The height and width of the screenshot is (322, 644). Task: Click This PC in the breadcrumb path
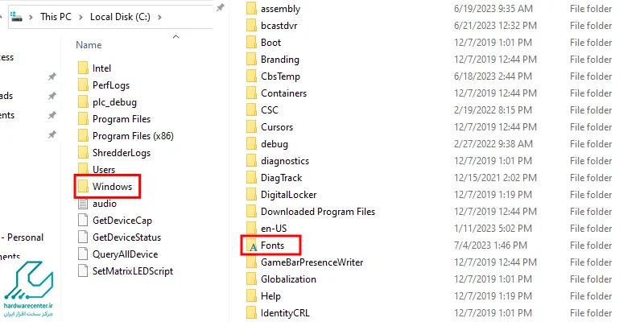[56, 17]
